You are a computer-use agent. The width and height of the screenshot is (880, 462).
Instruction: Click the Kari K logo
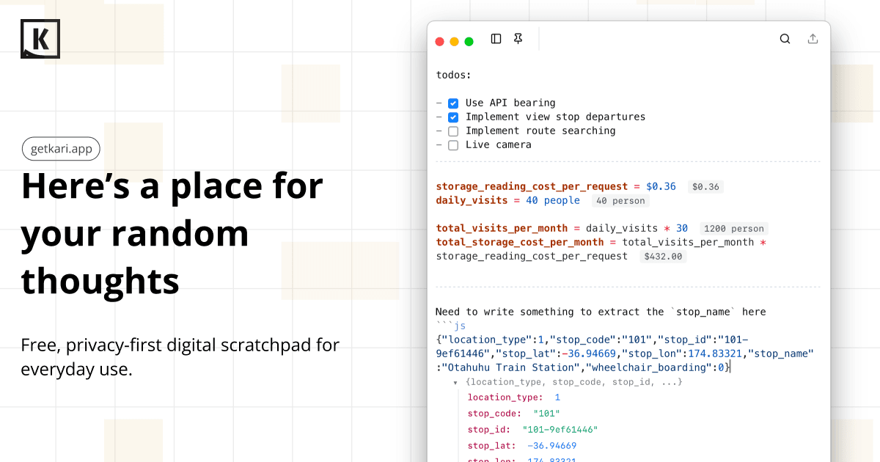pos(40,39)
